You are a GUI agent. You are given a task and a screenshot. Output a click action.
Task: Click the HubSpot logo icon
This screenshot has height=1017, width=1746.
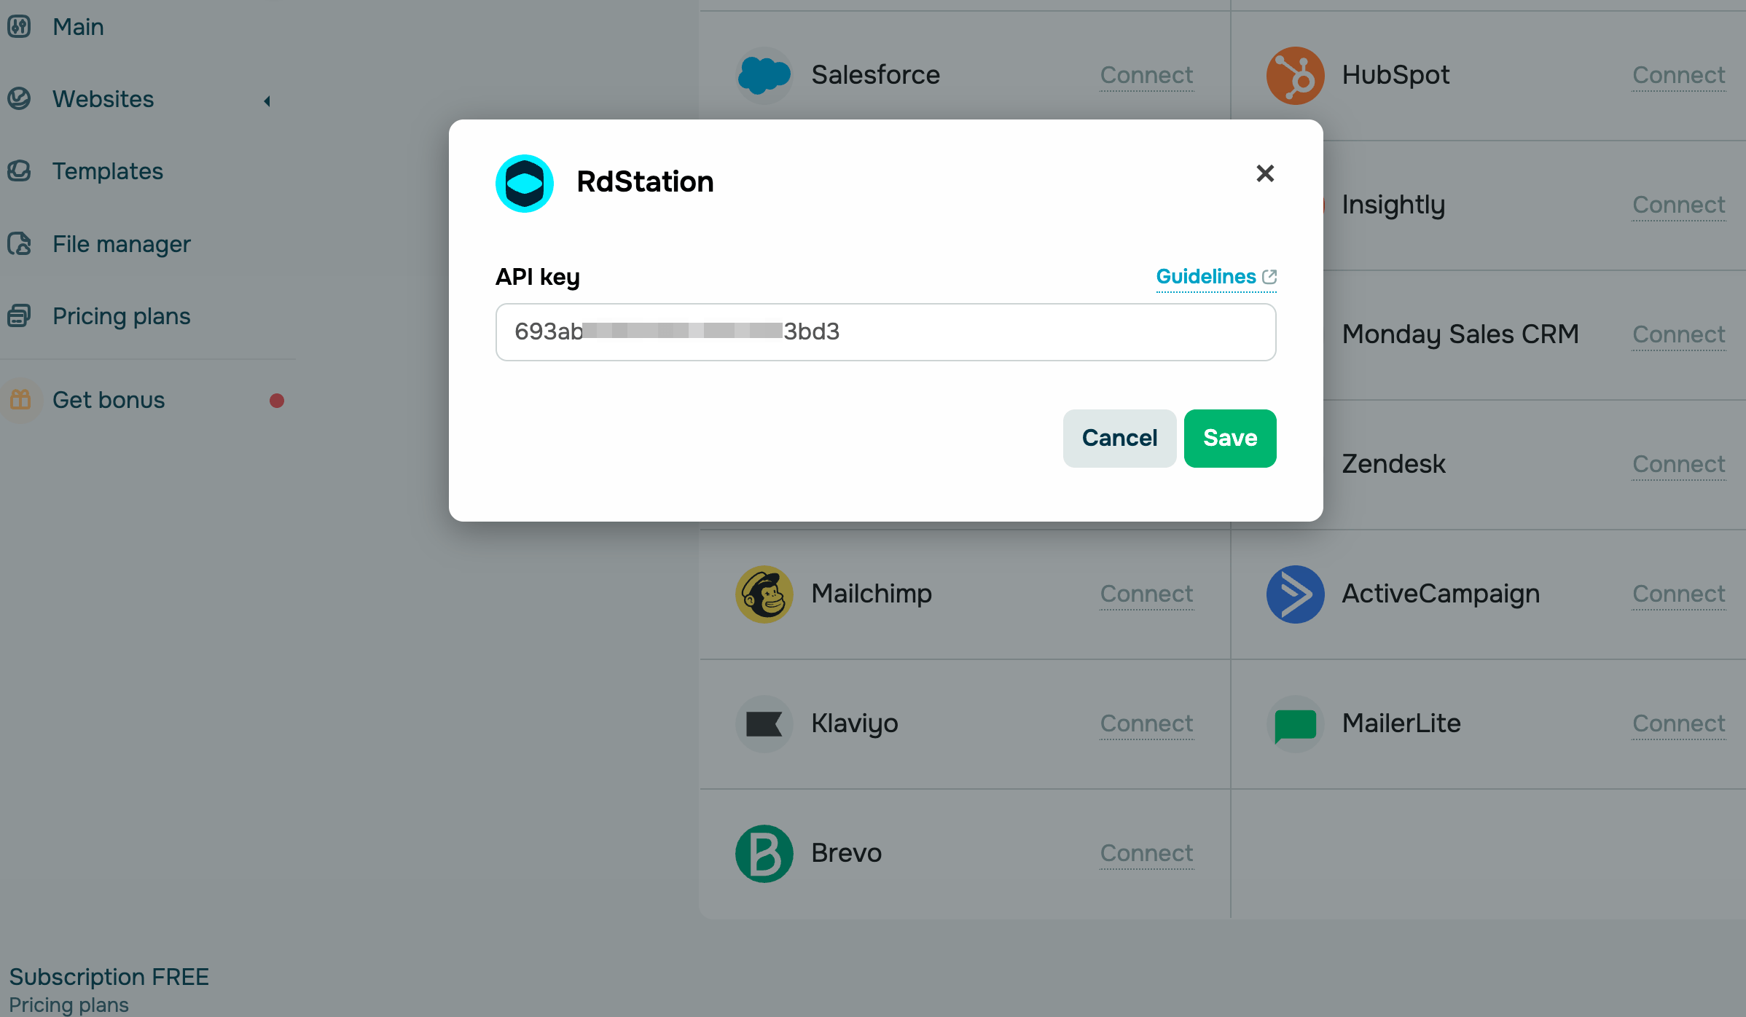pyautogui.click(x=1295, y=75)
